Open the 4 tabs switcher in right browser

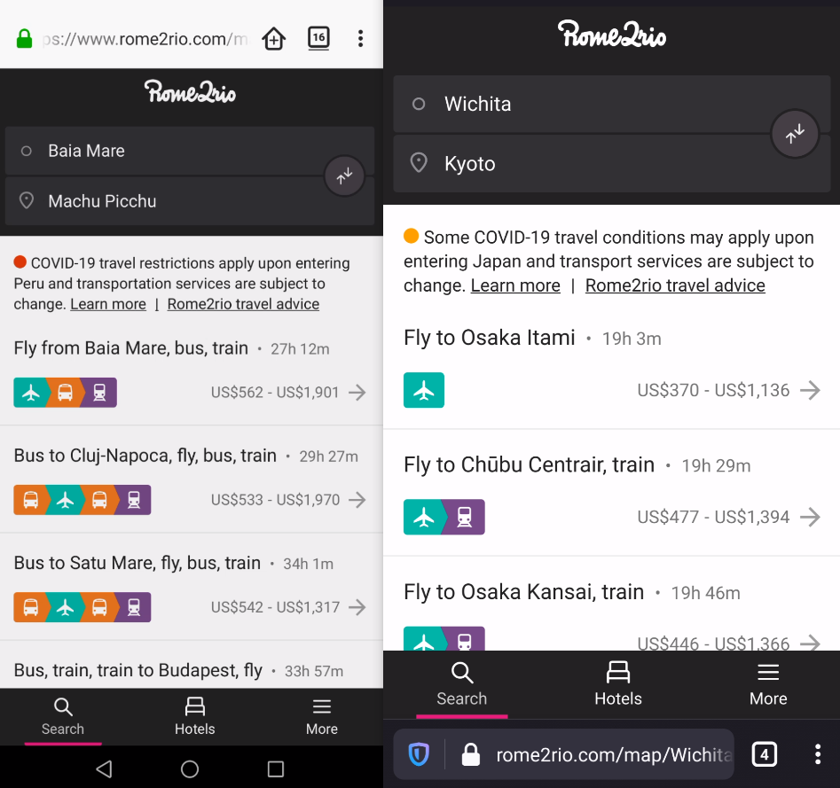tap(765, 755)
